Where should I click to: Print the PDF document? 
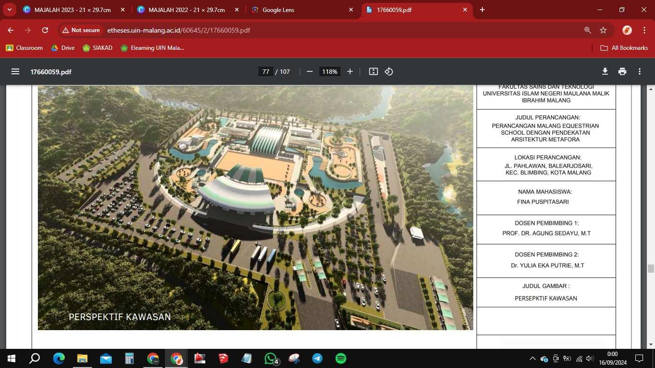622,71
